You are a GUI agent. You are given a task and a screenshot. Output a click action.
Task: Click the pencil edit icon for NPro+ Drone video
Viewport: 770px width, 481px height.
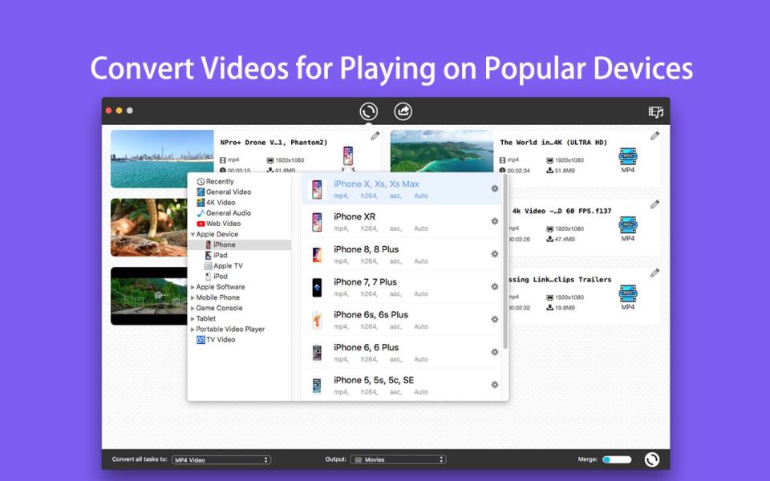(x=375, y=136)
